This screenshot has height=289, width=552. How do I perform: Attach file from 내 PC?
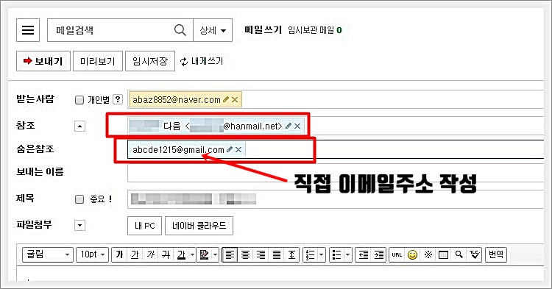145,226
